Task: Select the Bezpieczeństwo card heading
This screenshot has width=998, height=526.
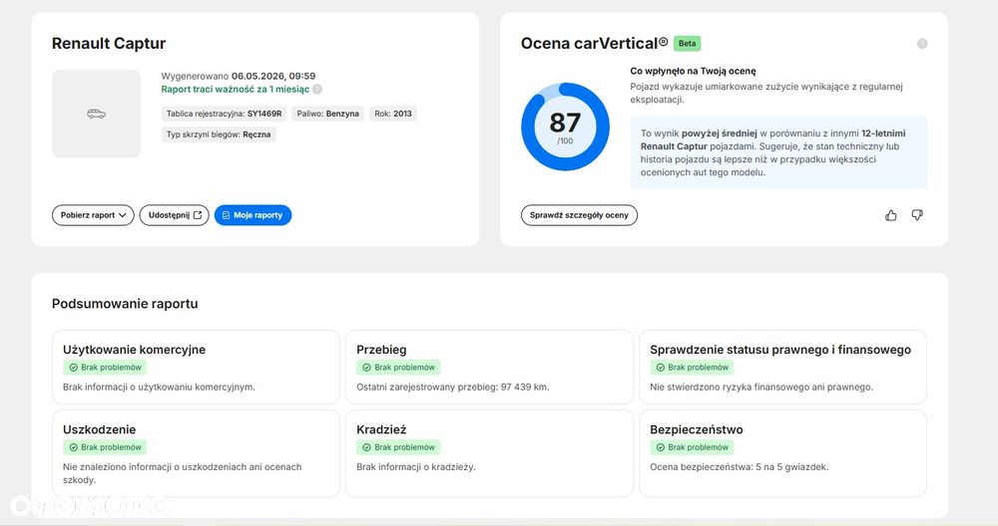Action: pyautogui.click(x=697, y=429)
